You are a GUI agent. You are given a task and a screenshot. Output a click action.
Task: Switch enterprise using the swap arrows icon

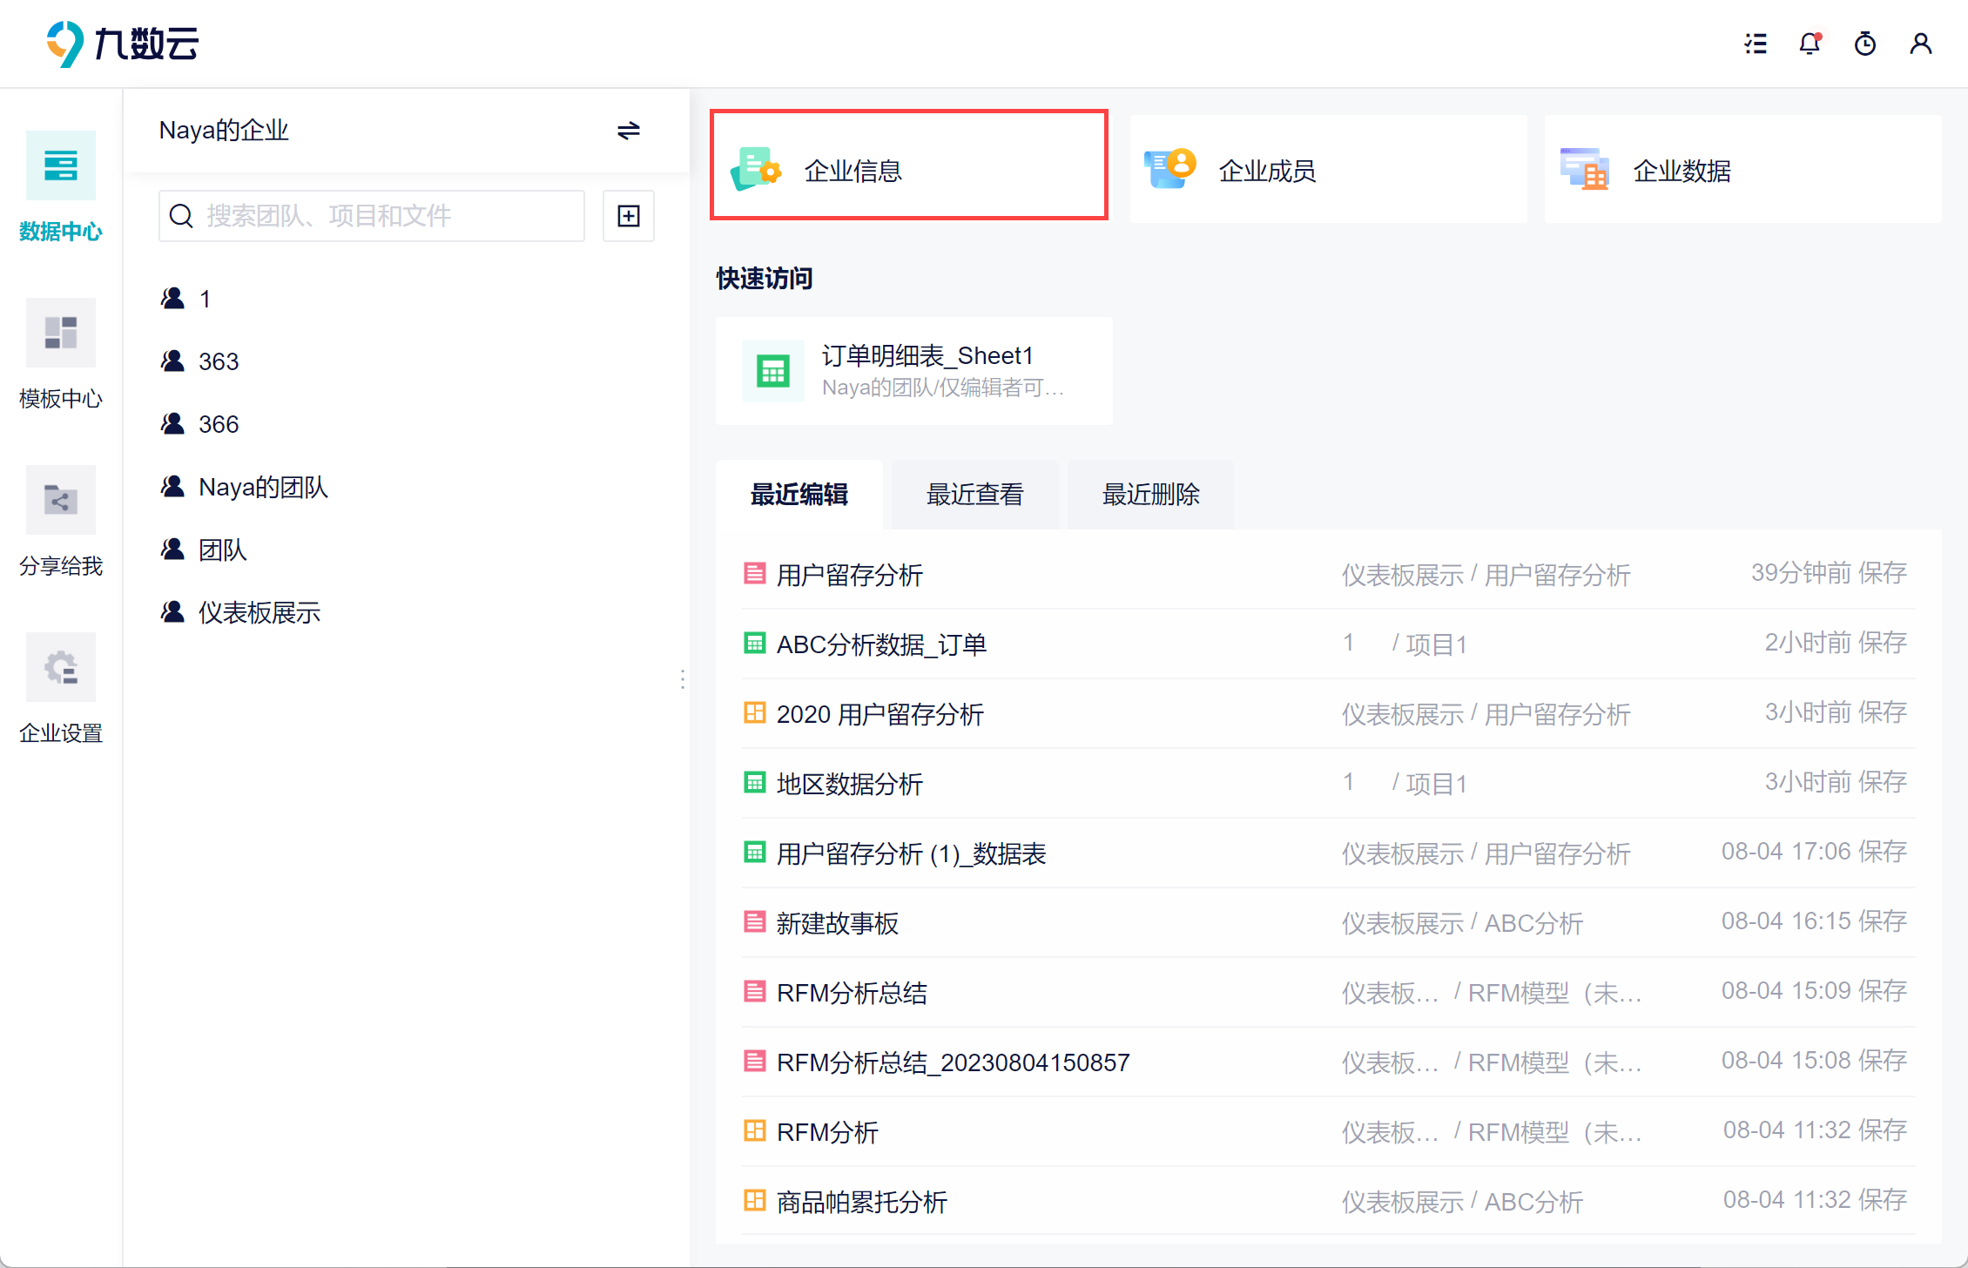(629, 131)
